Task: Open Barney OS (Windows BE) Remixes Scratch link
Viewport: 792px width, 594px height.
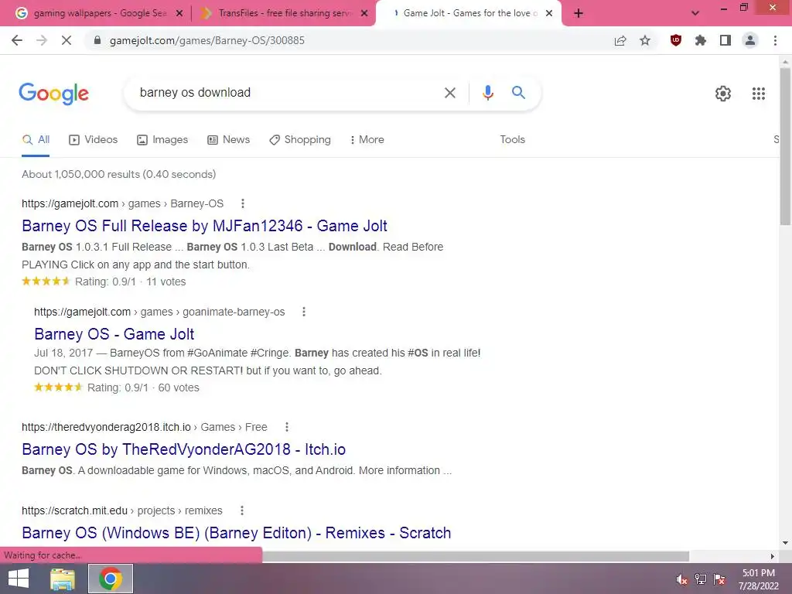Action: point(237,533)
